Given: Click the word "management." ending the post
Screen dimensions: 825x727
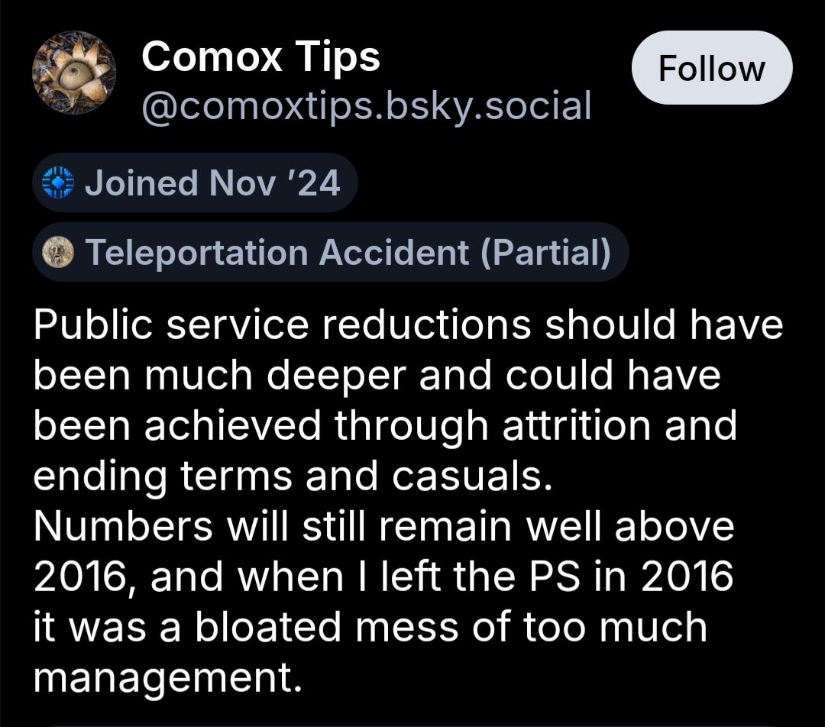Looking at the screenshot, I should [x=164, y=677].
